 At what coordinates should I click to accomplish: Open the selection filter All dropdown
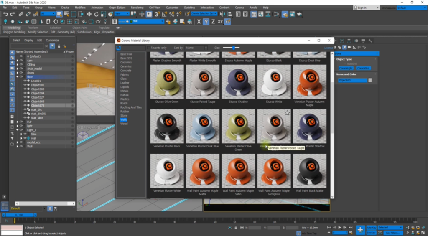(x=48, y=14)
